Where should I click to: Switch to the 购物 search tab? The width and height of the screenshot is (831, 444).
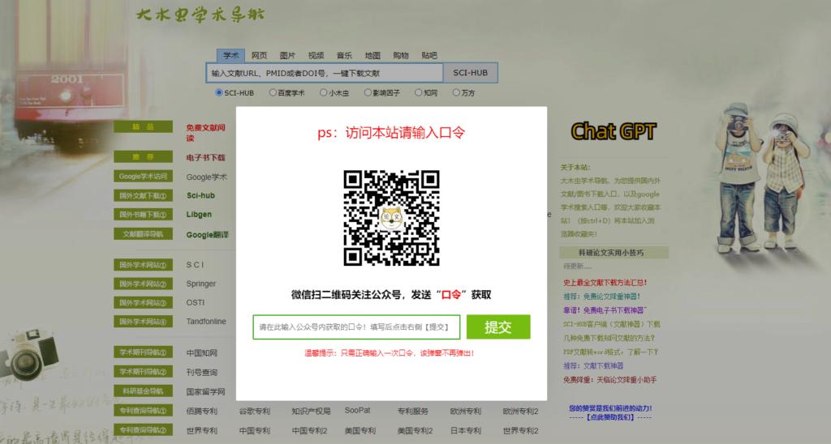coord(401,56)
